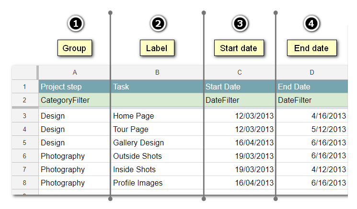Click the yellow Start date tag
This screenshot has height=209, width=357.
(239, 48)
